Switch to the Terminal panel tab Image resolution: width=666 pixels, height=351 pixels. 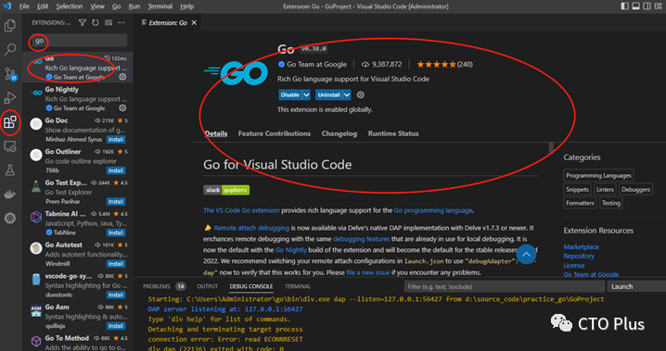298,286
